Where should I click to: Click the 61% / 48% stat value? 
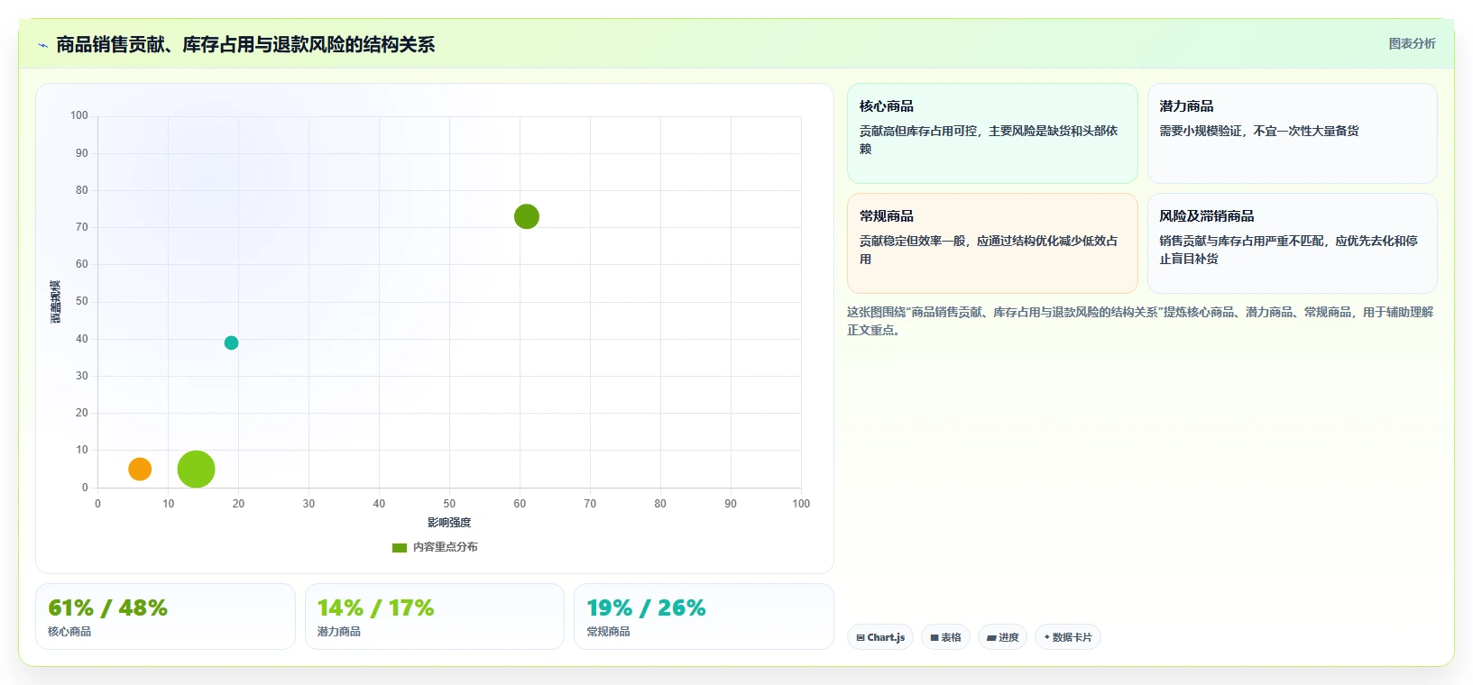click(107, 607)
